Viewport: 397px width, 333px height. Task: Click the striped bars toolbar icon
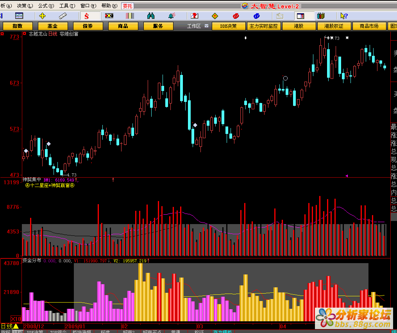click(130, 16)
